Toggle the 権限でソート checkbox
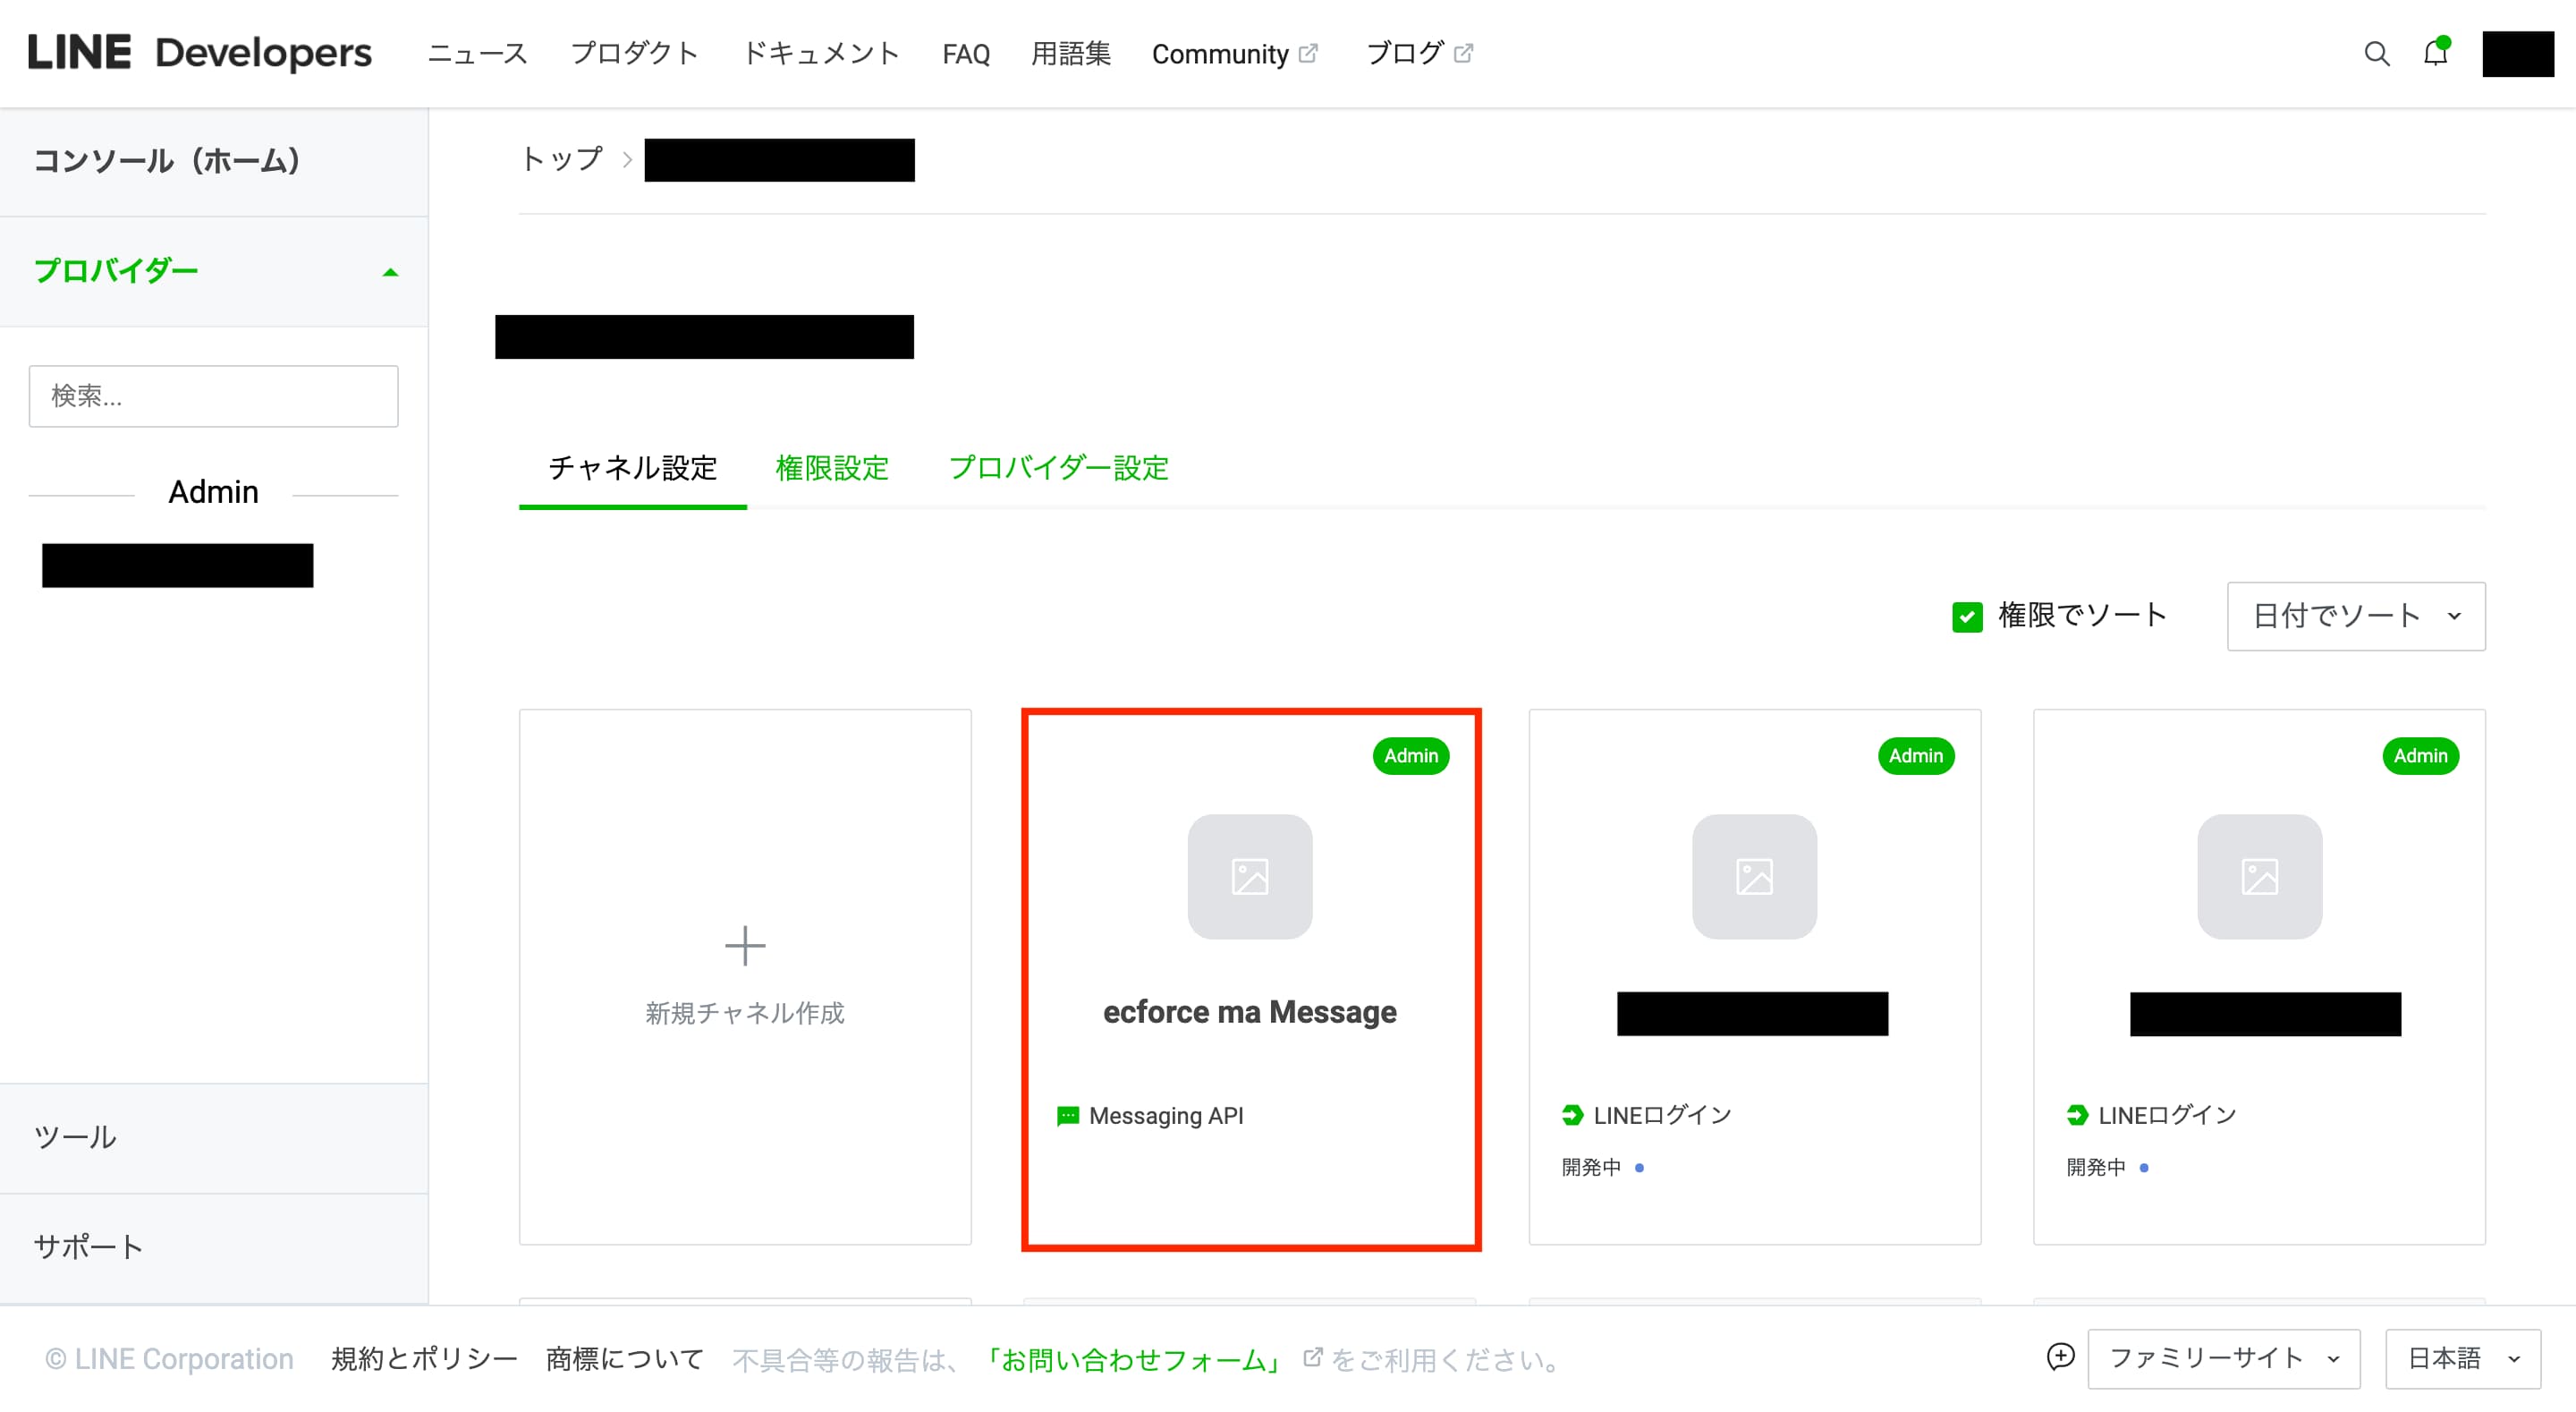Screen dimensions: 2576x1412 click(x=1967, y=617)
